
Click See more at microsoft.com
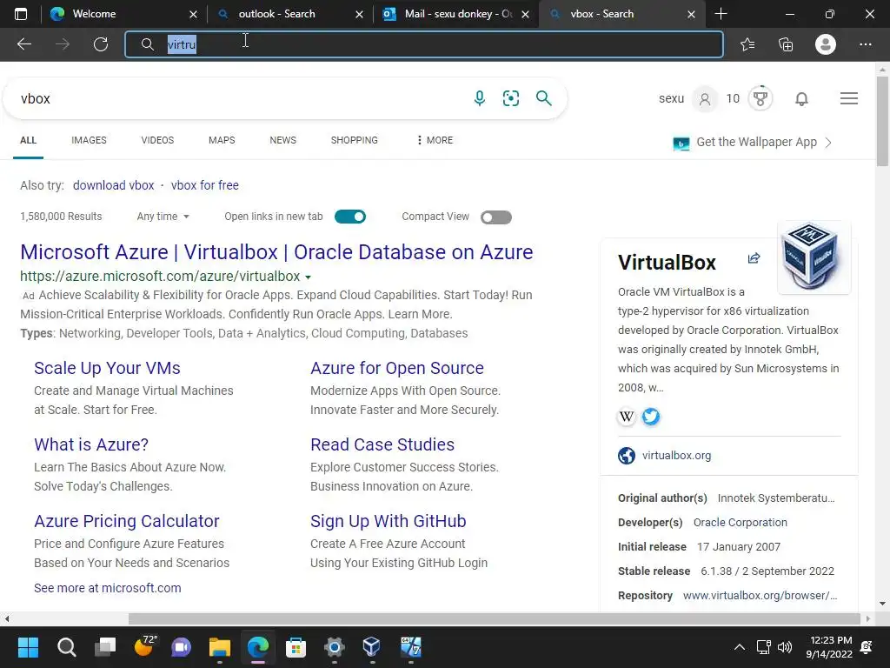(107, 588)
